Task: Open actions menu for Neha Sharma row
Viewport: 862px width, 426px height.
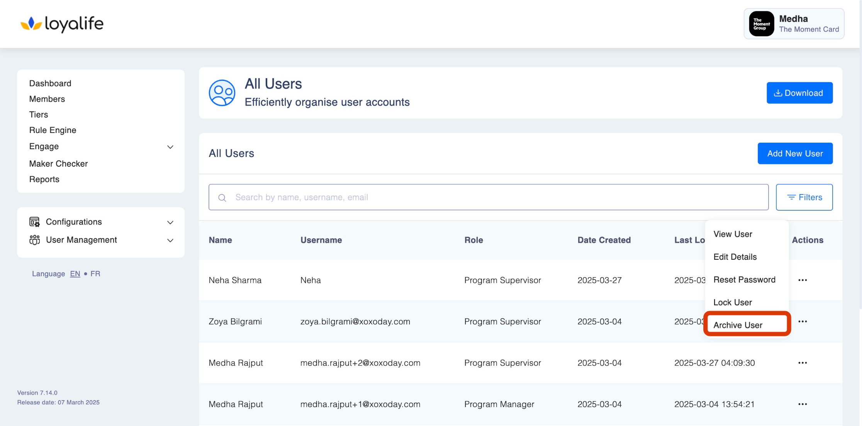Action: (x=803, y=280)
